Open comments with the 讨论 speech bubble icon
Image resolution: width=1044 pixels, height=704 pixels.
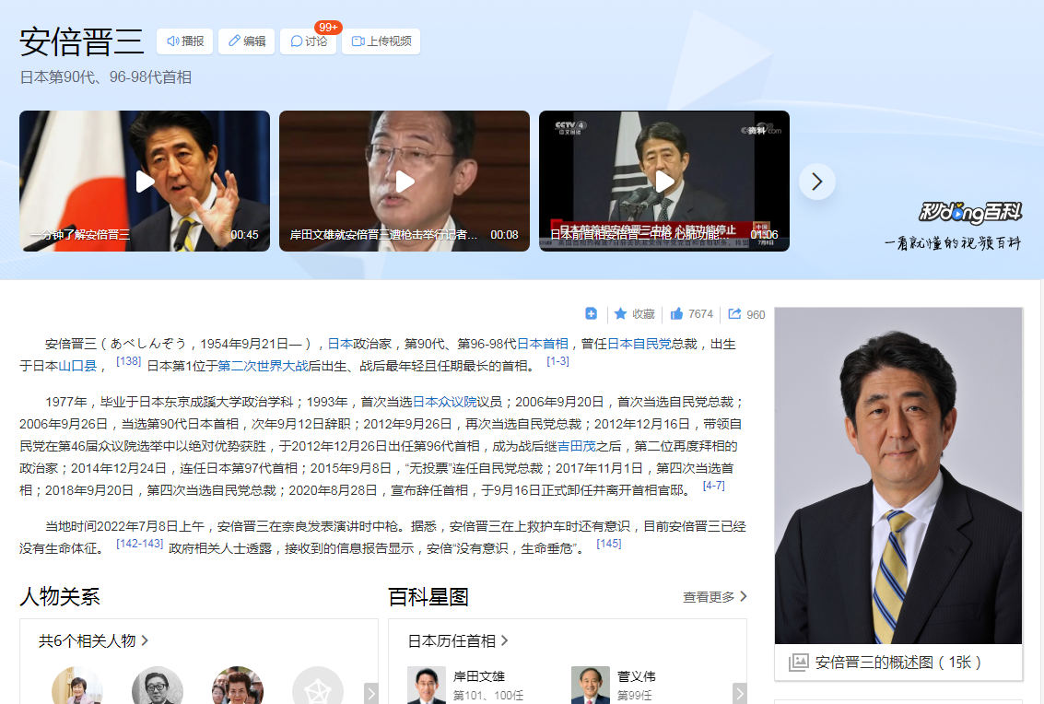pos(295,41)
